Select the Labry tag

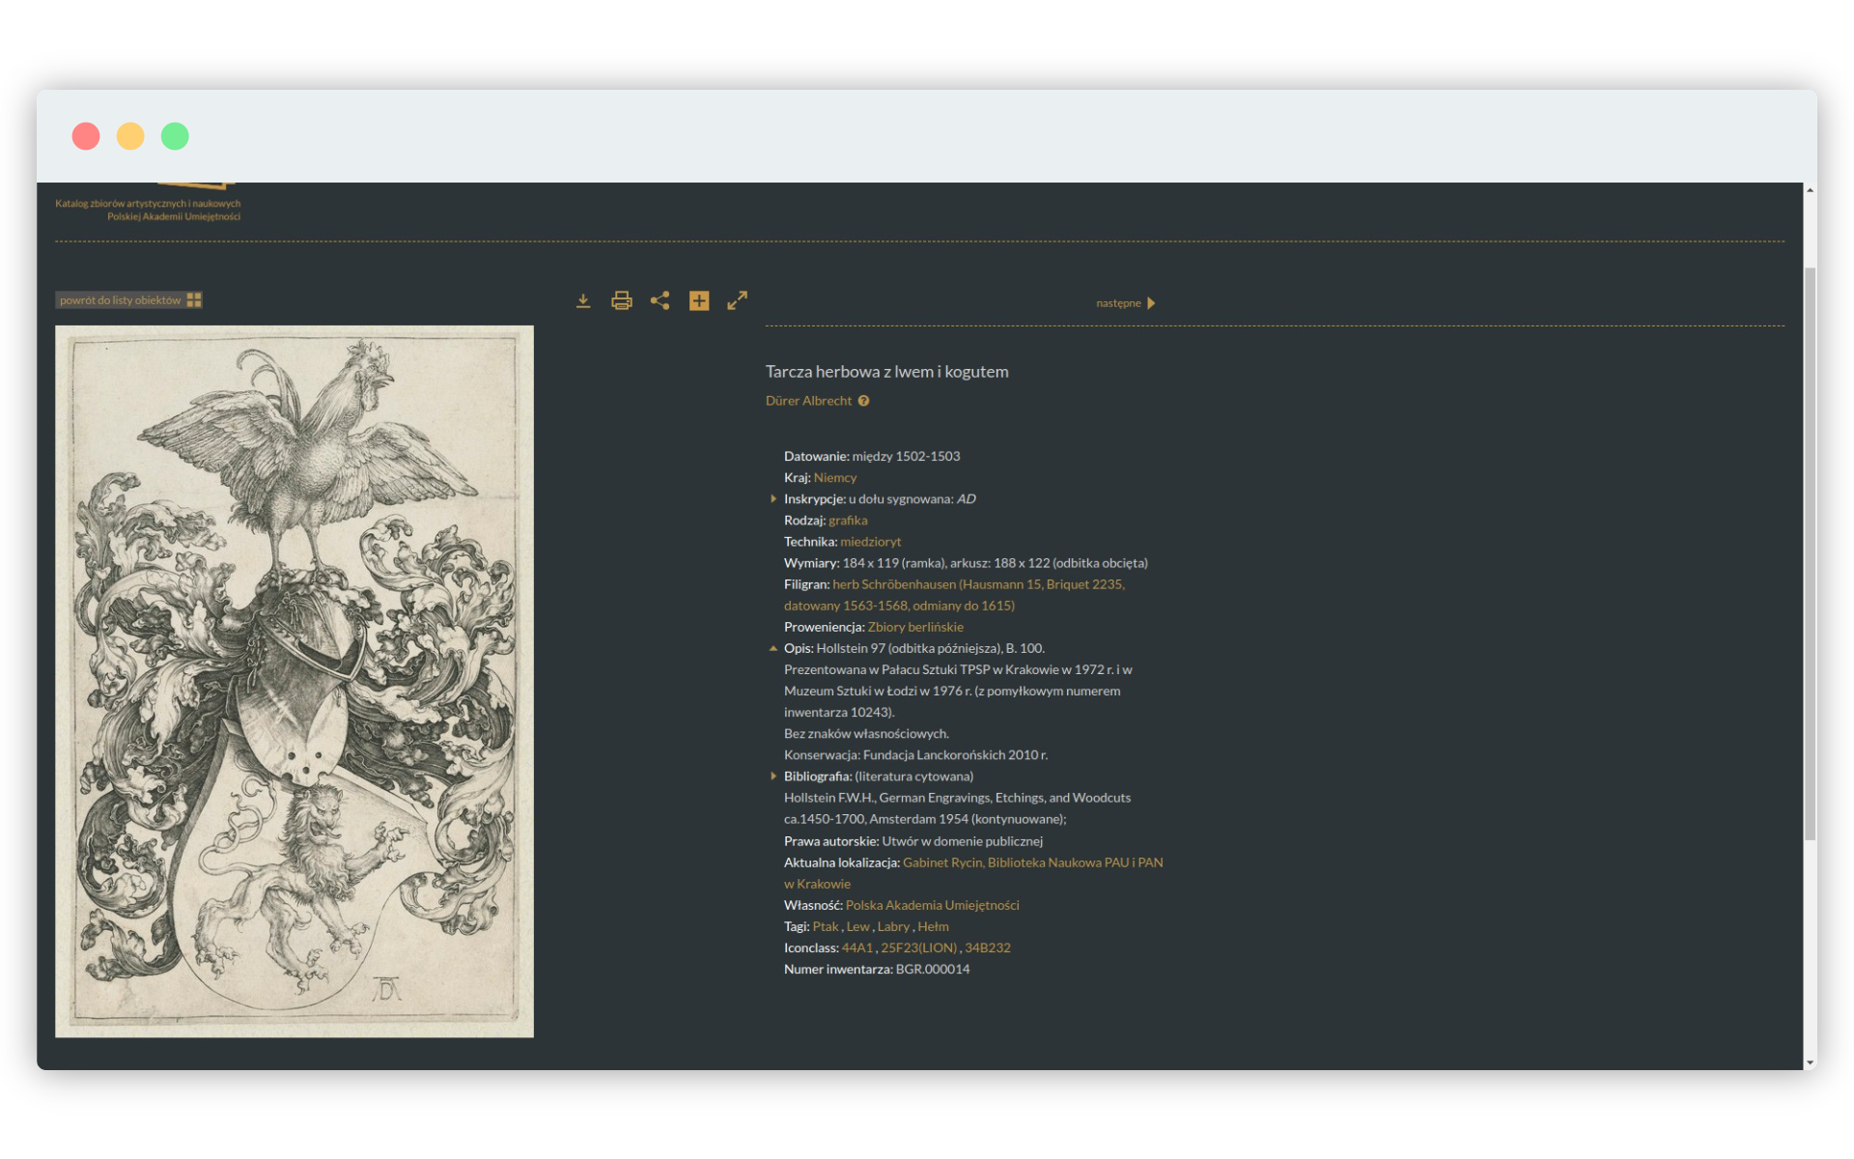point(893,926)
